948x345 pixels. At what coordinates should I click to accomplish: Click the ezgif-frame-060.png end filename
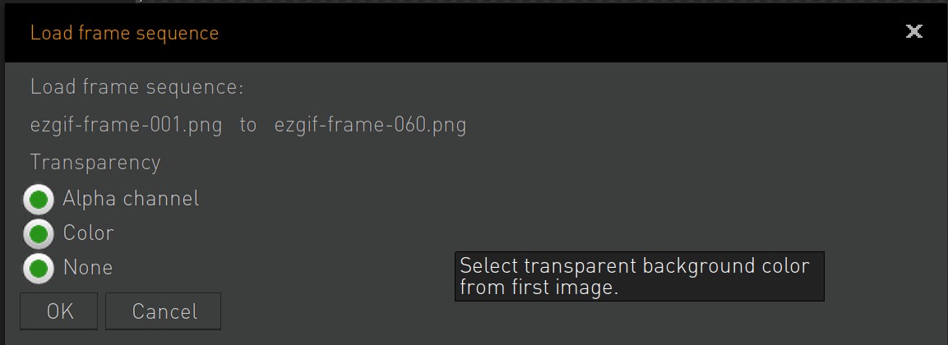pos(371,126)
